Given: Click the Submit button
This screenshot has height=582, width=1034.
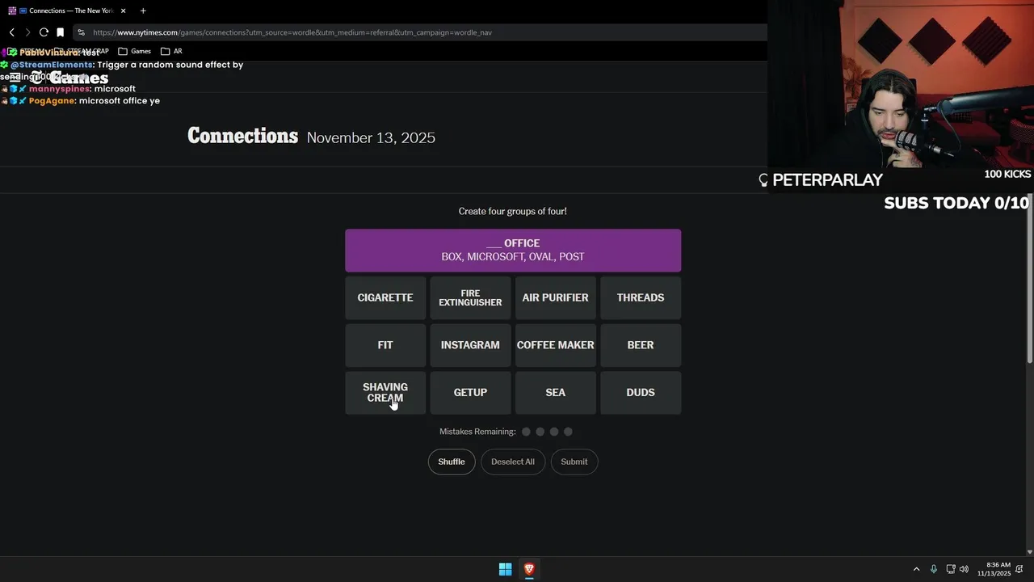Looking at the screenshot, I should point(574,462).
